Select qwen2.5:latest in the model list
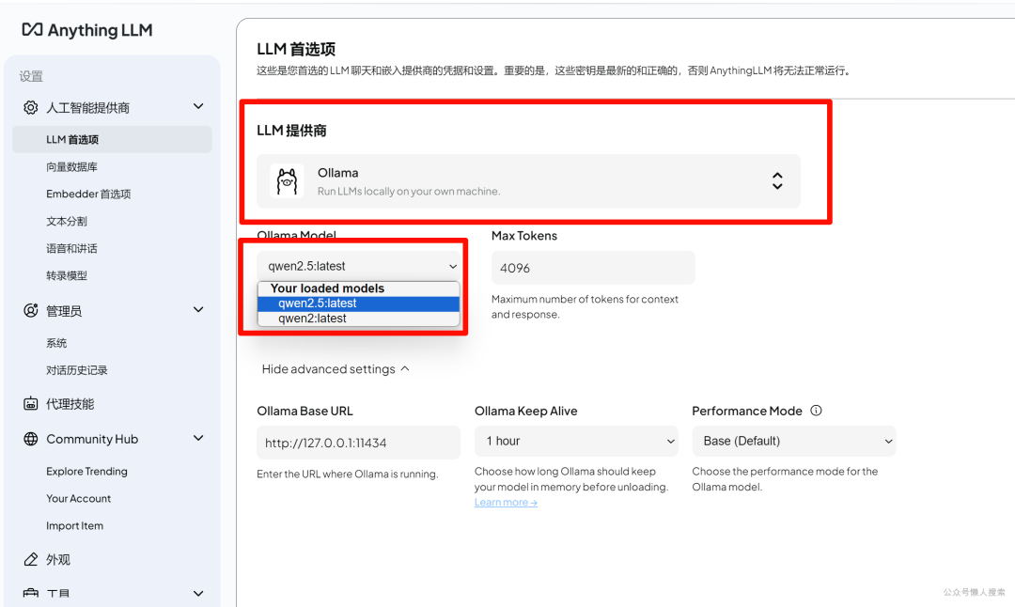The width and height of the screenshot is (1015, 607). coord(359,303)
